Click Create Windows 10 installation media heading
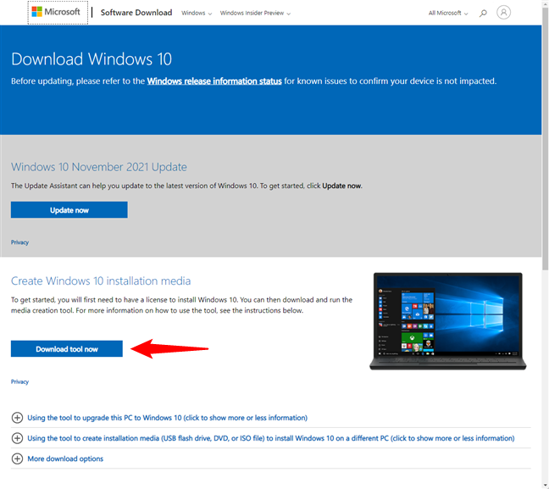 101,281
